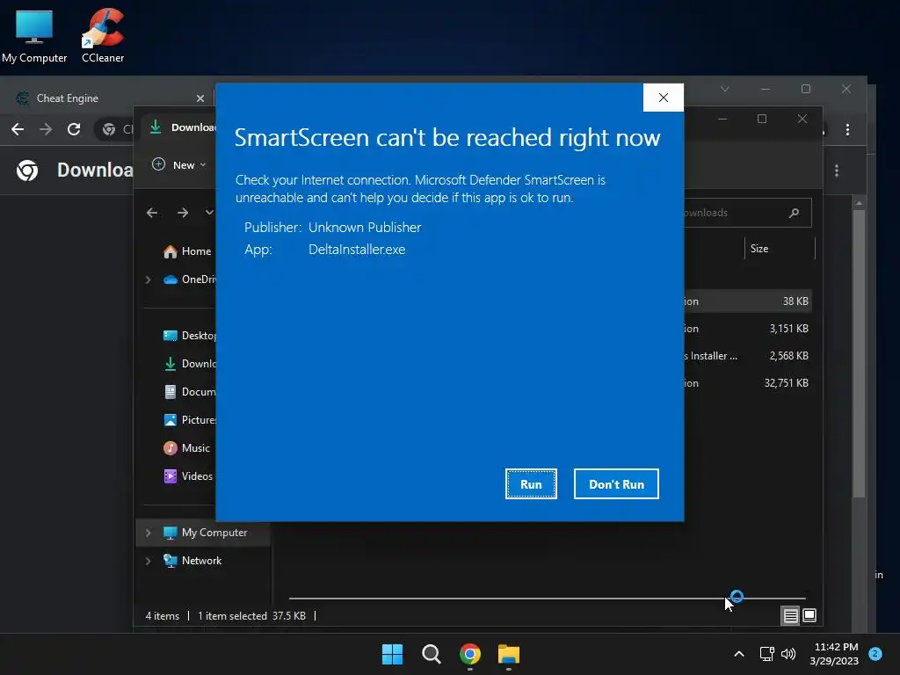900x675 pixels.
Task: Reload the page in Chrome
Action: click(74, 129)
